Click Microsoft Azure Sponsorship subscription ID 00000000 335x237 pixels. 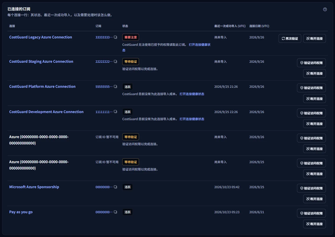pyautogui.click(x=104, y=187)
